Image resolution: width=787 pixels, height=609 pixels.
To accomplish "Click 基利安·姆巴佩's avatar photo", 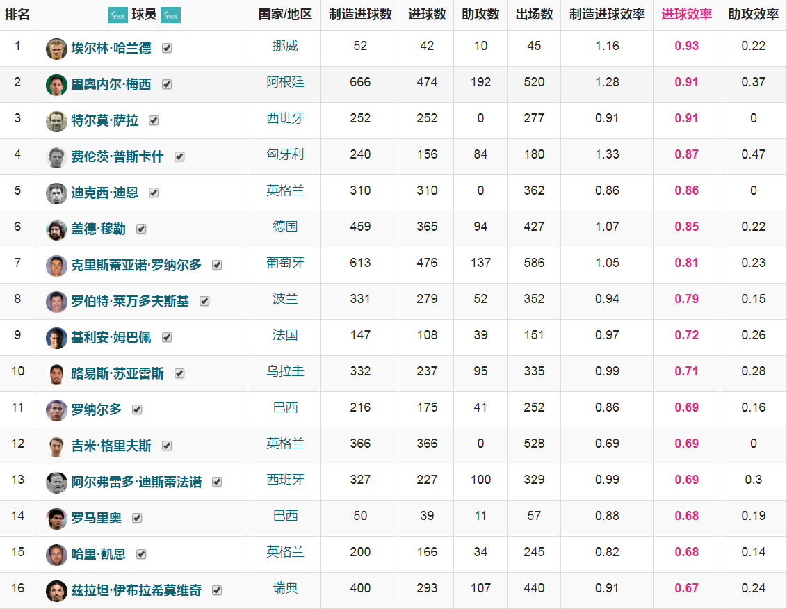I will coord(57,337).
